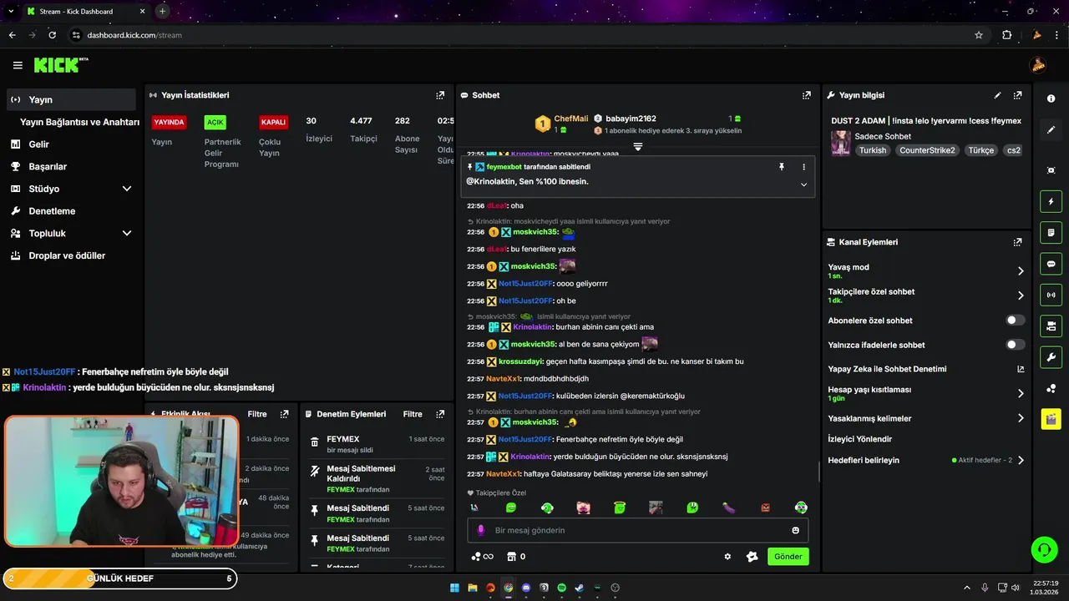Click the yellow clapperboard icon in right sidebar
Viewport: 1069px width, 601px height.
point(1051,418)
